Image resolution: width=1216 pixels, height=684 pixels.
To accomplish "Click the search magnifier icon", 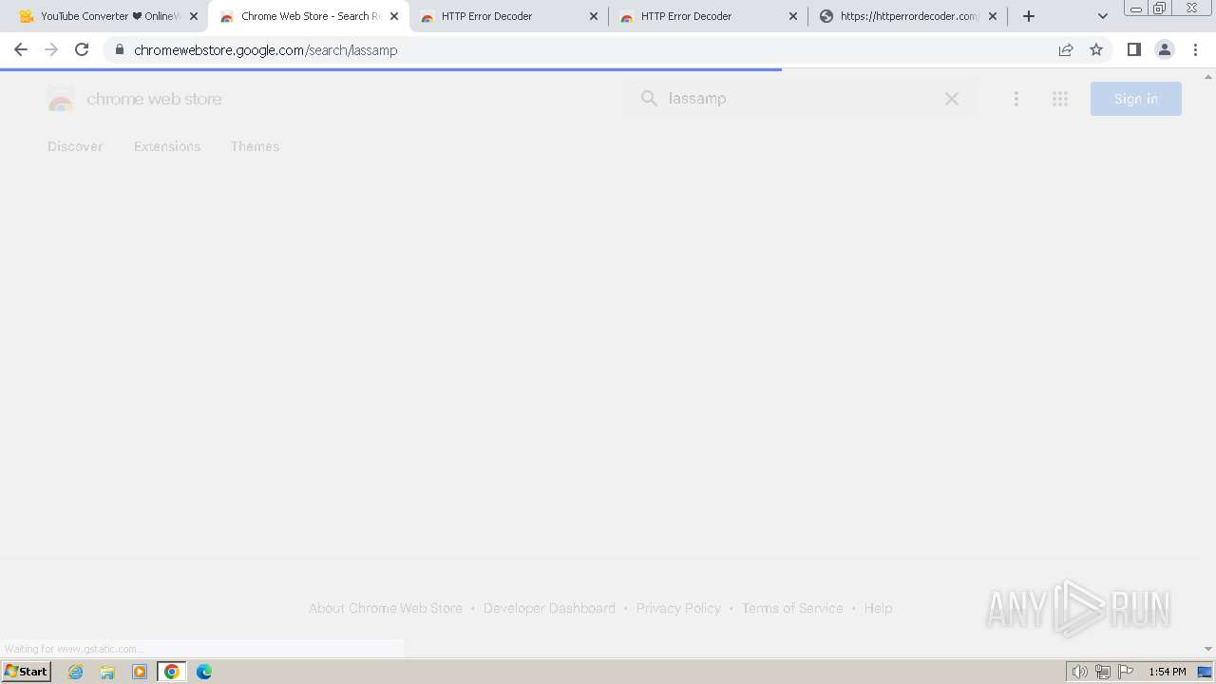I will coord(649,99).
